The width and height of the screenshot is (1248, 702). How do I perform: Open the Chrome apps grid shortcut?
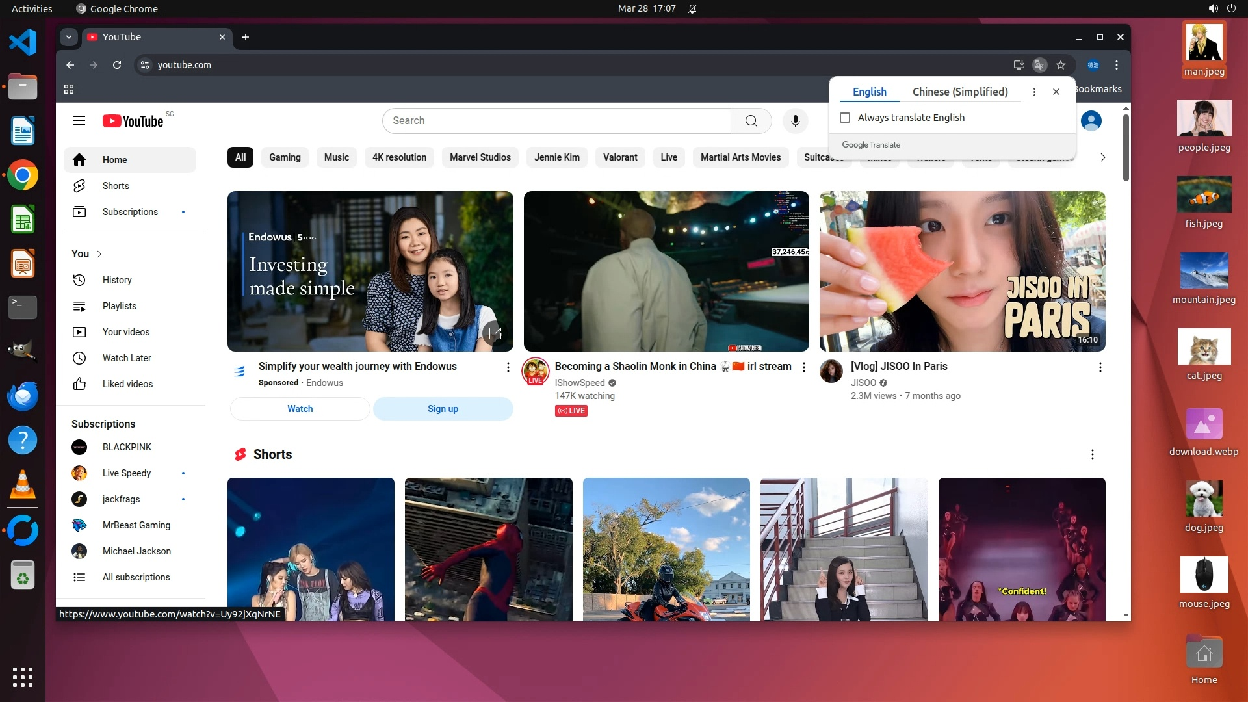(x=69, y=89)
